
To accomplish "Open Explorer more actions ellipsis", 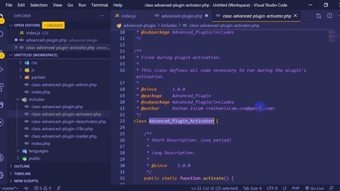I will (x=101, y=15).
